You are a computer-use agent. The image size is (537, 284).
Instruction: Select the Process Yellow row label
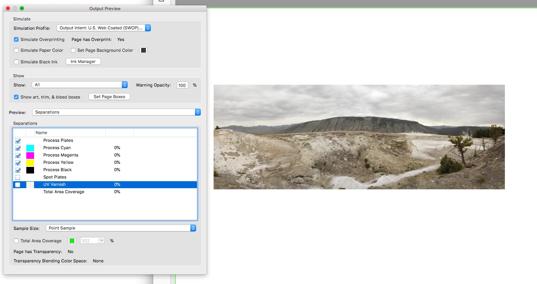click(x=58, y=162)
